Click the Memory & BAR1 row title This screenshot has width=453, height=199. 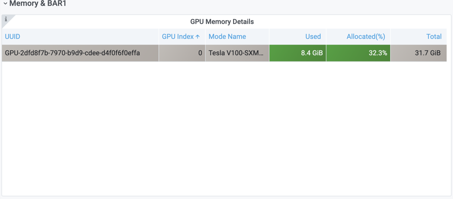click(x=38, y=4)
